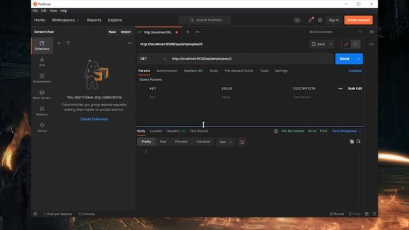Open the Mock Servers sidebar panel
The height and width of the screenshot is (230, 409).
[x=42, y=95]
